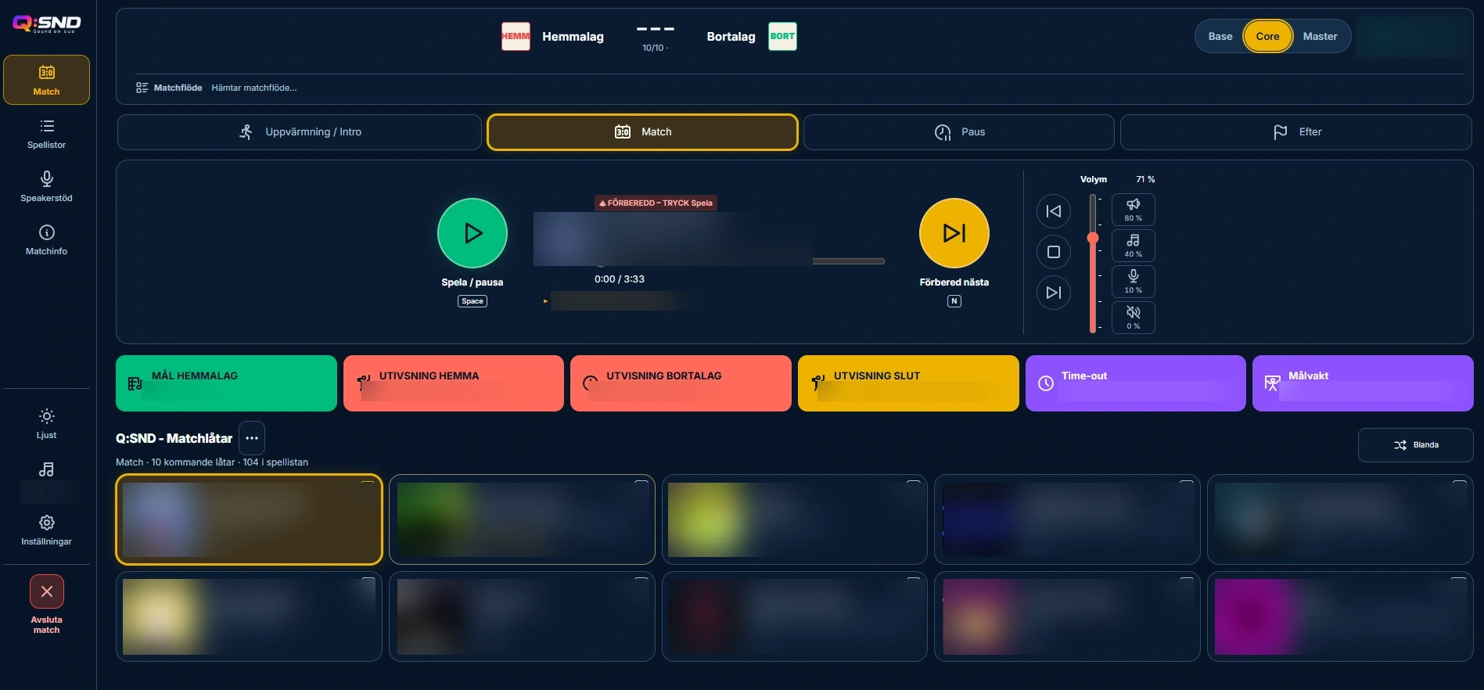Screen dimensions: 1484x690
Task: Skip to the previous track
Action: [x=1054, y=211]
